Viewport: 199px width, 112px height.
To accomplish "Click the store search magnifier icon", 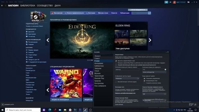I will coord(149,13).
